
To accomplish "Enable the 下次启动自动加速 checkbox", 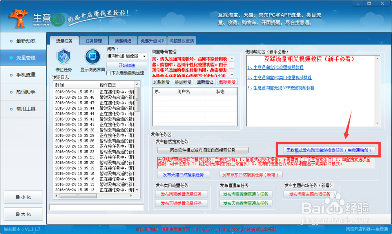I will tap(109, 73).
